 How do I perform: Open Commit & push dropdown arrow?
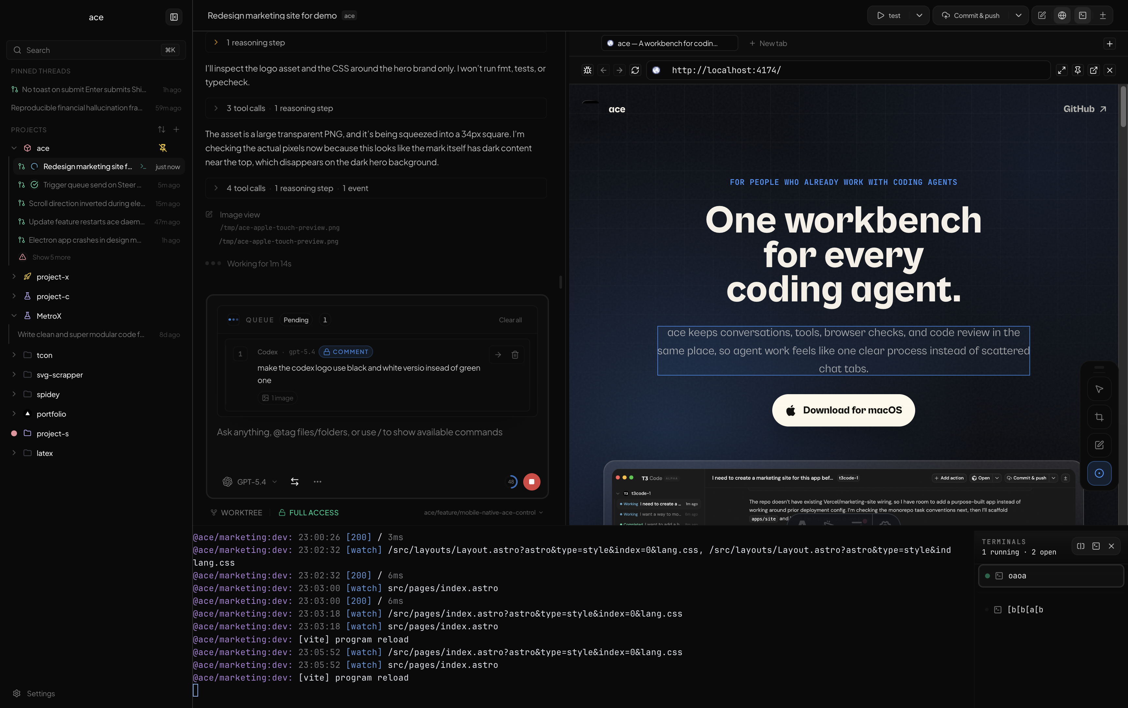pyautogui.click(x=1019, y=15)
